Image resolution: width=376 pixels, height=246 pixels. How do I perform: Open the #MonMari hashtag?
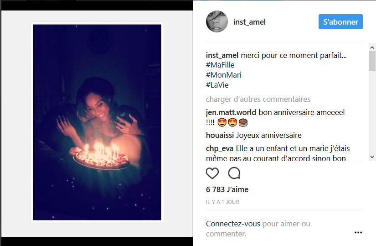[223, 75]
